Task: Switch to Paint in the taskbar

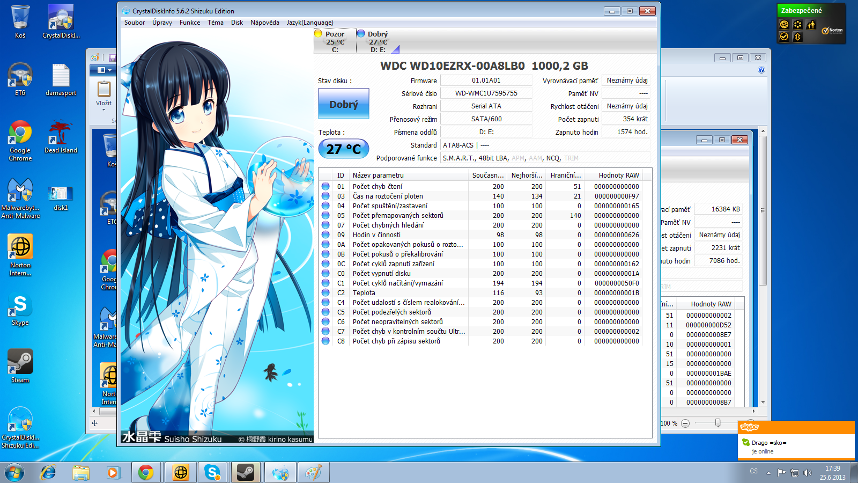Action: click(313, 473)
